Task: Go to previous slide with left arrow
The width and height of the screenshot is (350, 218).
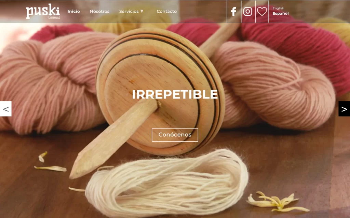Action: tap(5, 109)
